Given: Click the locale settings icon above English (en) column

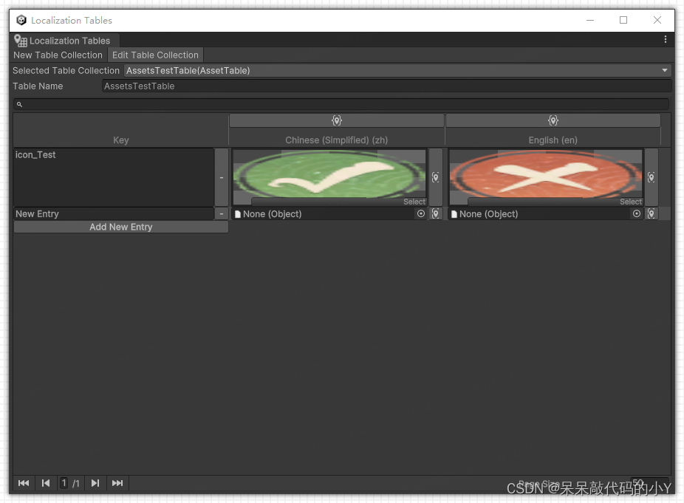Looking at the screenshot, I should (x=553, y=120).
